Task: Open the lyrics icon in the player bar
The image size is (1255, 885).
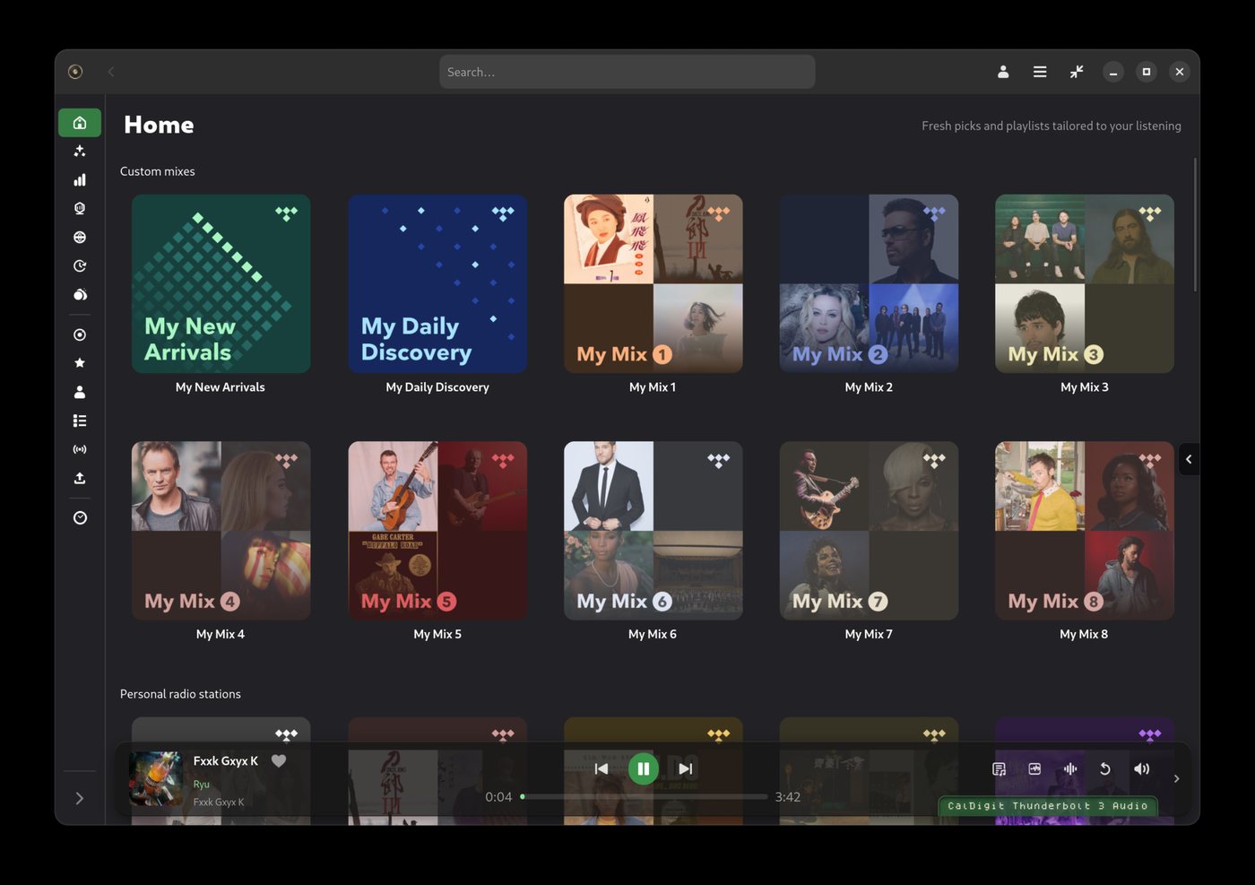Action: (x=999, y=768)
